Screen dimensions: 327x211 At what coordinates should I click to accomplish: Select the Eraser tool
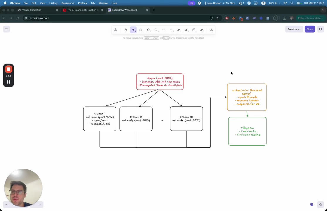coord(201,30)
